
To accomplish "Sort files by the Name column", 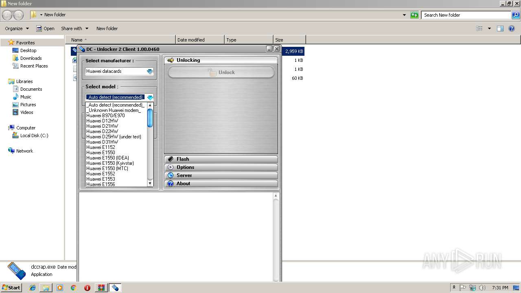I will pyautogui.click(x=120, y=40).
